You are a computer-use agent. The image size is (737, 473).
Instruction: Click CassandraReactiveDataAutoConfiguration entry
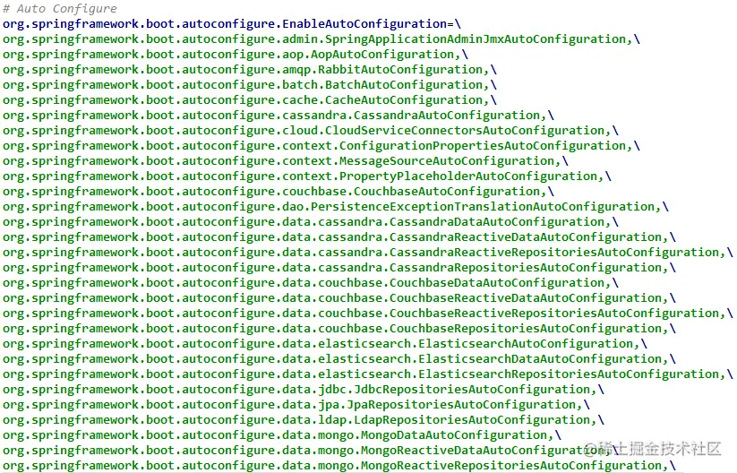coord(339,237)
